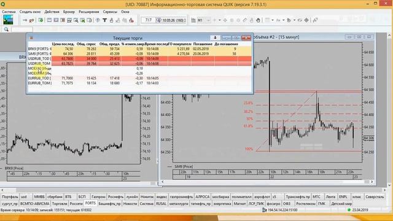
Task: Switch to the Детский мир tab
Action: (341, 204)
